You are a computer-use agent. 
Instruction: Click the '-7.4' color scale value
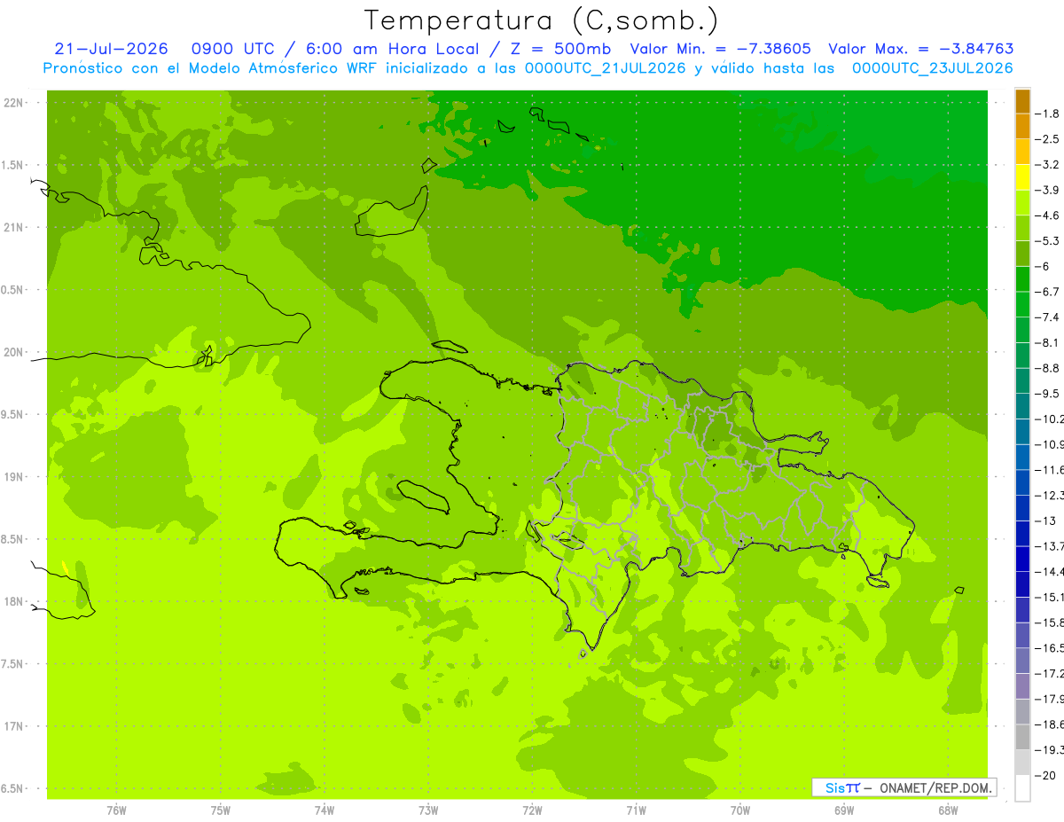[x=1047, y=317]
